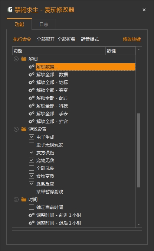Screen dimensions: 154x251
Task: Click the vertical scrollbar thumb
Action: coord(139,150)
